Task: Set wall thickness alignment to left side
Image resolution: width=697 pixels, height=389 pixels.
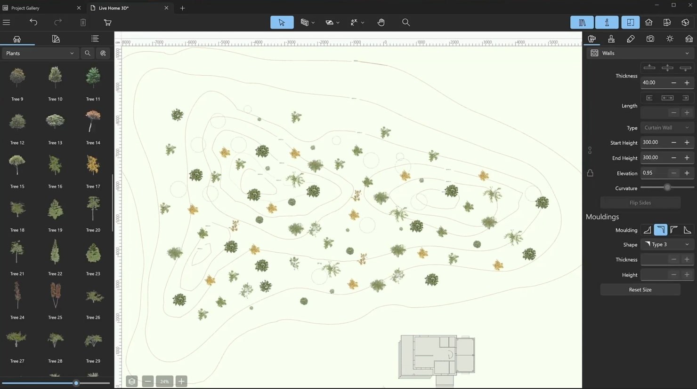Action: pyautogui.click(x=649, y=68)
